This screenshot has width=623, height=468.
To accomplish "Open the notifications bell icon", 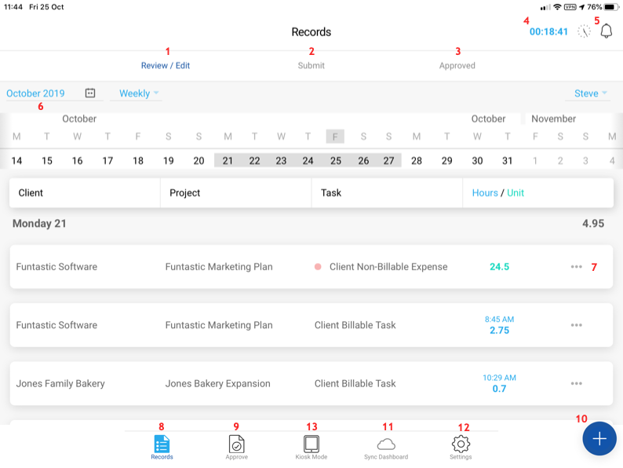I will (607, 31).
